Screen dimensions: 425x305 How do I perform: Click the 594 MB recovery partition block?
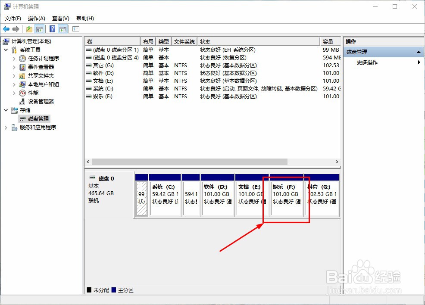tap(191, 195)
